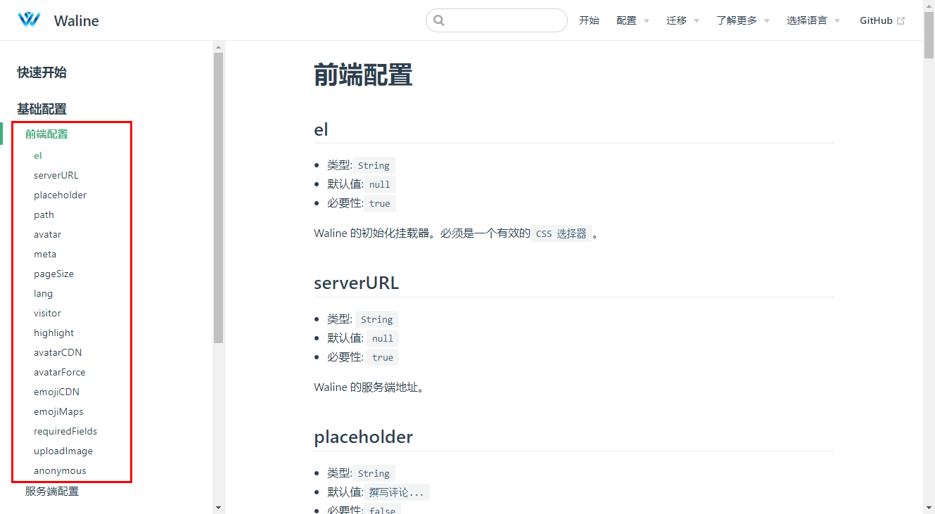
Task: Jump to avatarForce sidebar entry
Action: tap(60, 372)
